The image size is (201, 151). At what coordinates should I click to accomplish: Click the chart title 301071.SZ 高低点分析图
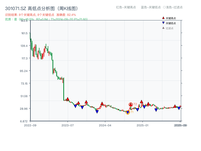tap(29, 8)
